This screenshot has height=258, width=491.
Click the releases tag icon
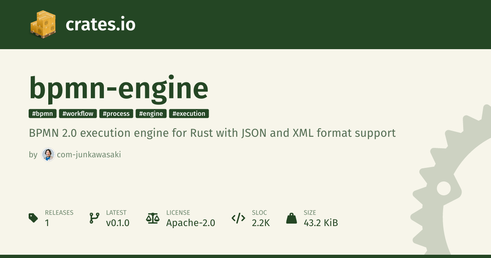tap(33, 218)
